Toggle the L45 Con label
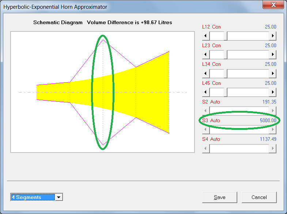The height and width of the screenshot is (214, 287). [x=211, y=83]
